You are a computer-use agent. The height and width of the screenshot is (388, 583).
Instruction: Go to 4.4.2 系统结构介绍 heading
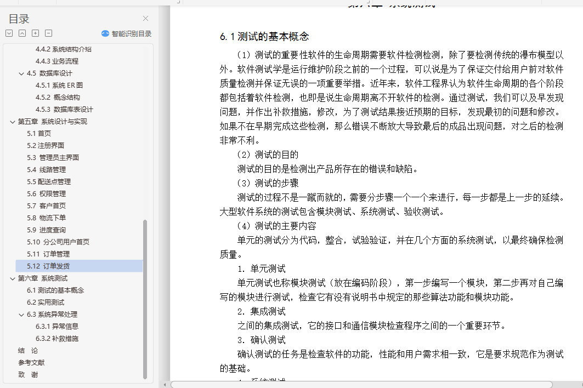63,49
